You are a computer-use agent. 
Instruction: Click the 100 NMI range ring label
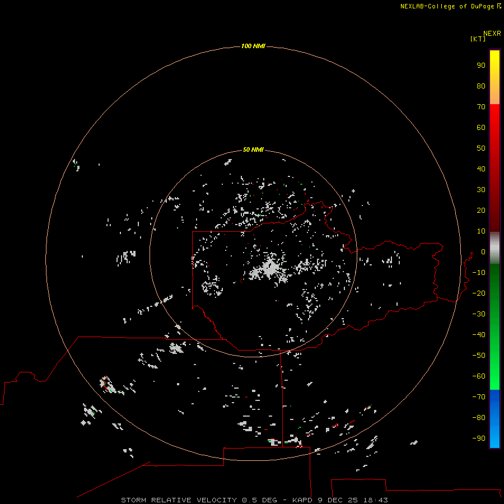coord(253,46)
